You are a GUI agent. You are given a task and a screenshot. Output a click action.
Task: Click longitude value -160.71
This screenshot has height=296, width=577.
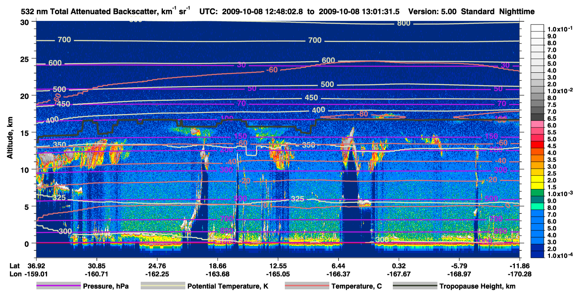point(96,273)
